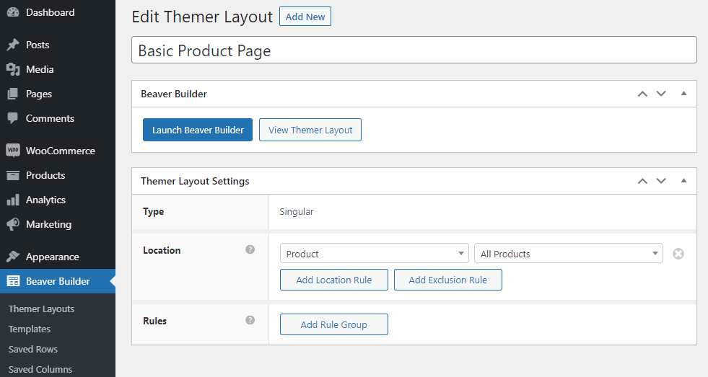Click the Posts pushpin icon
The height and width of the screenshot is (377, 708).
13,45
